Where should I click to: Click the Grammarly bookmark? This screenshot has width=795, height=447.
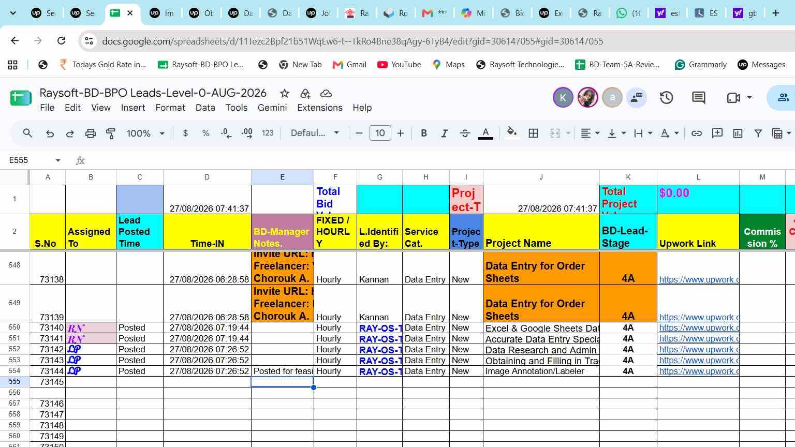click(701, 65)
